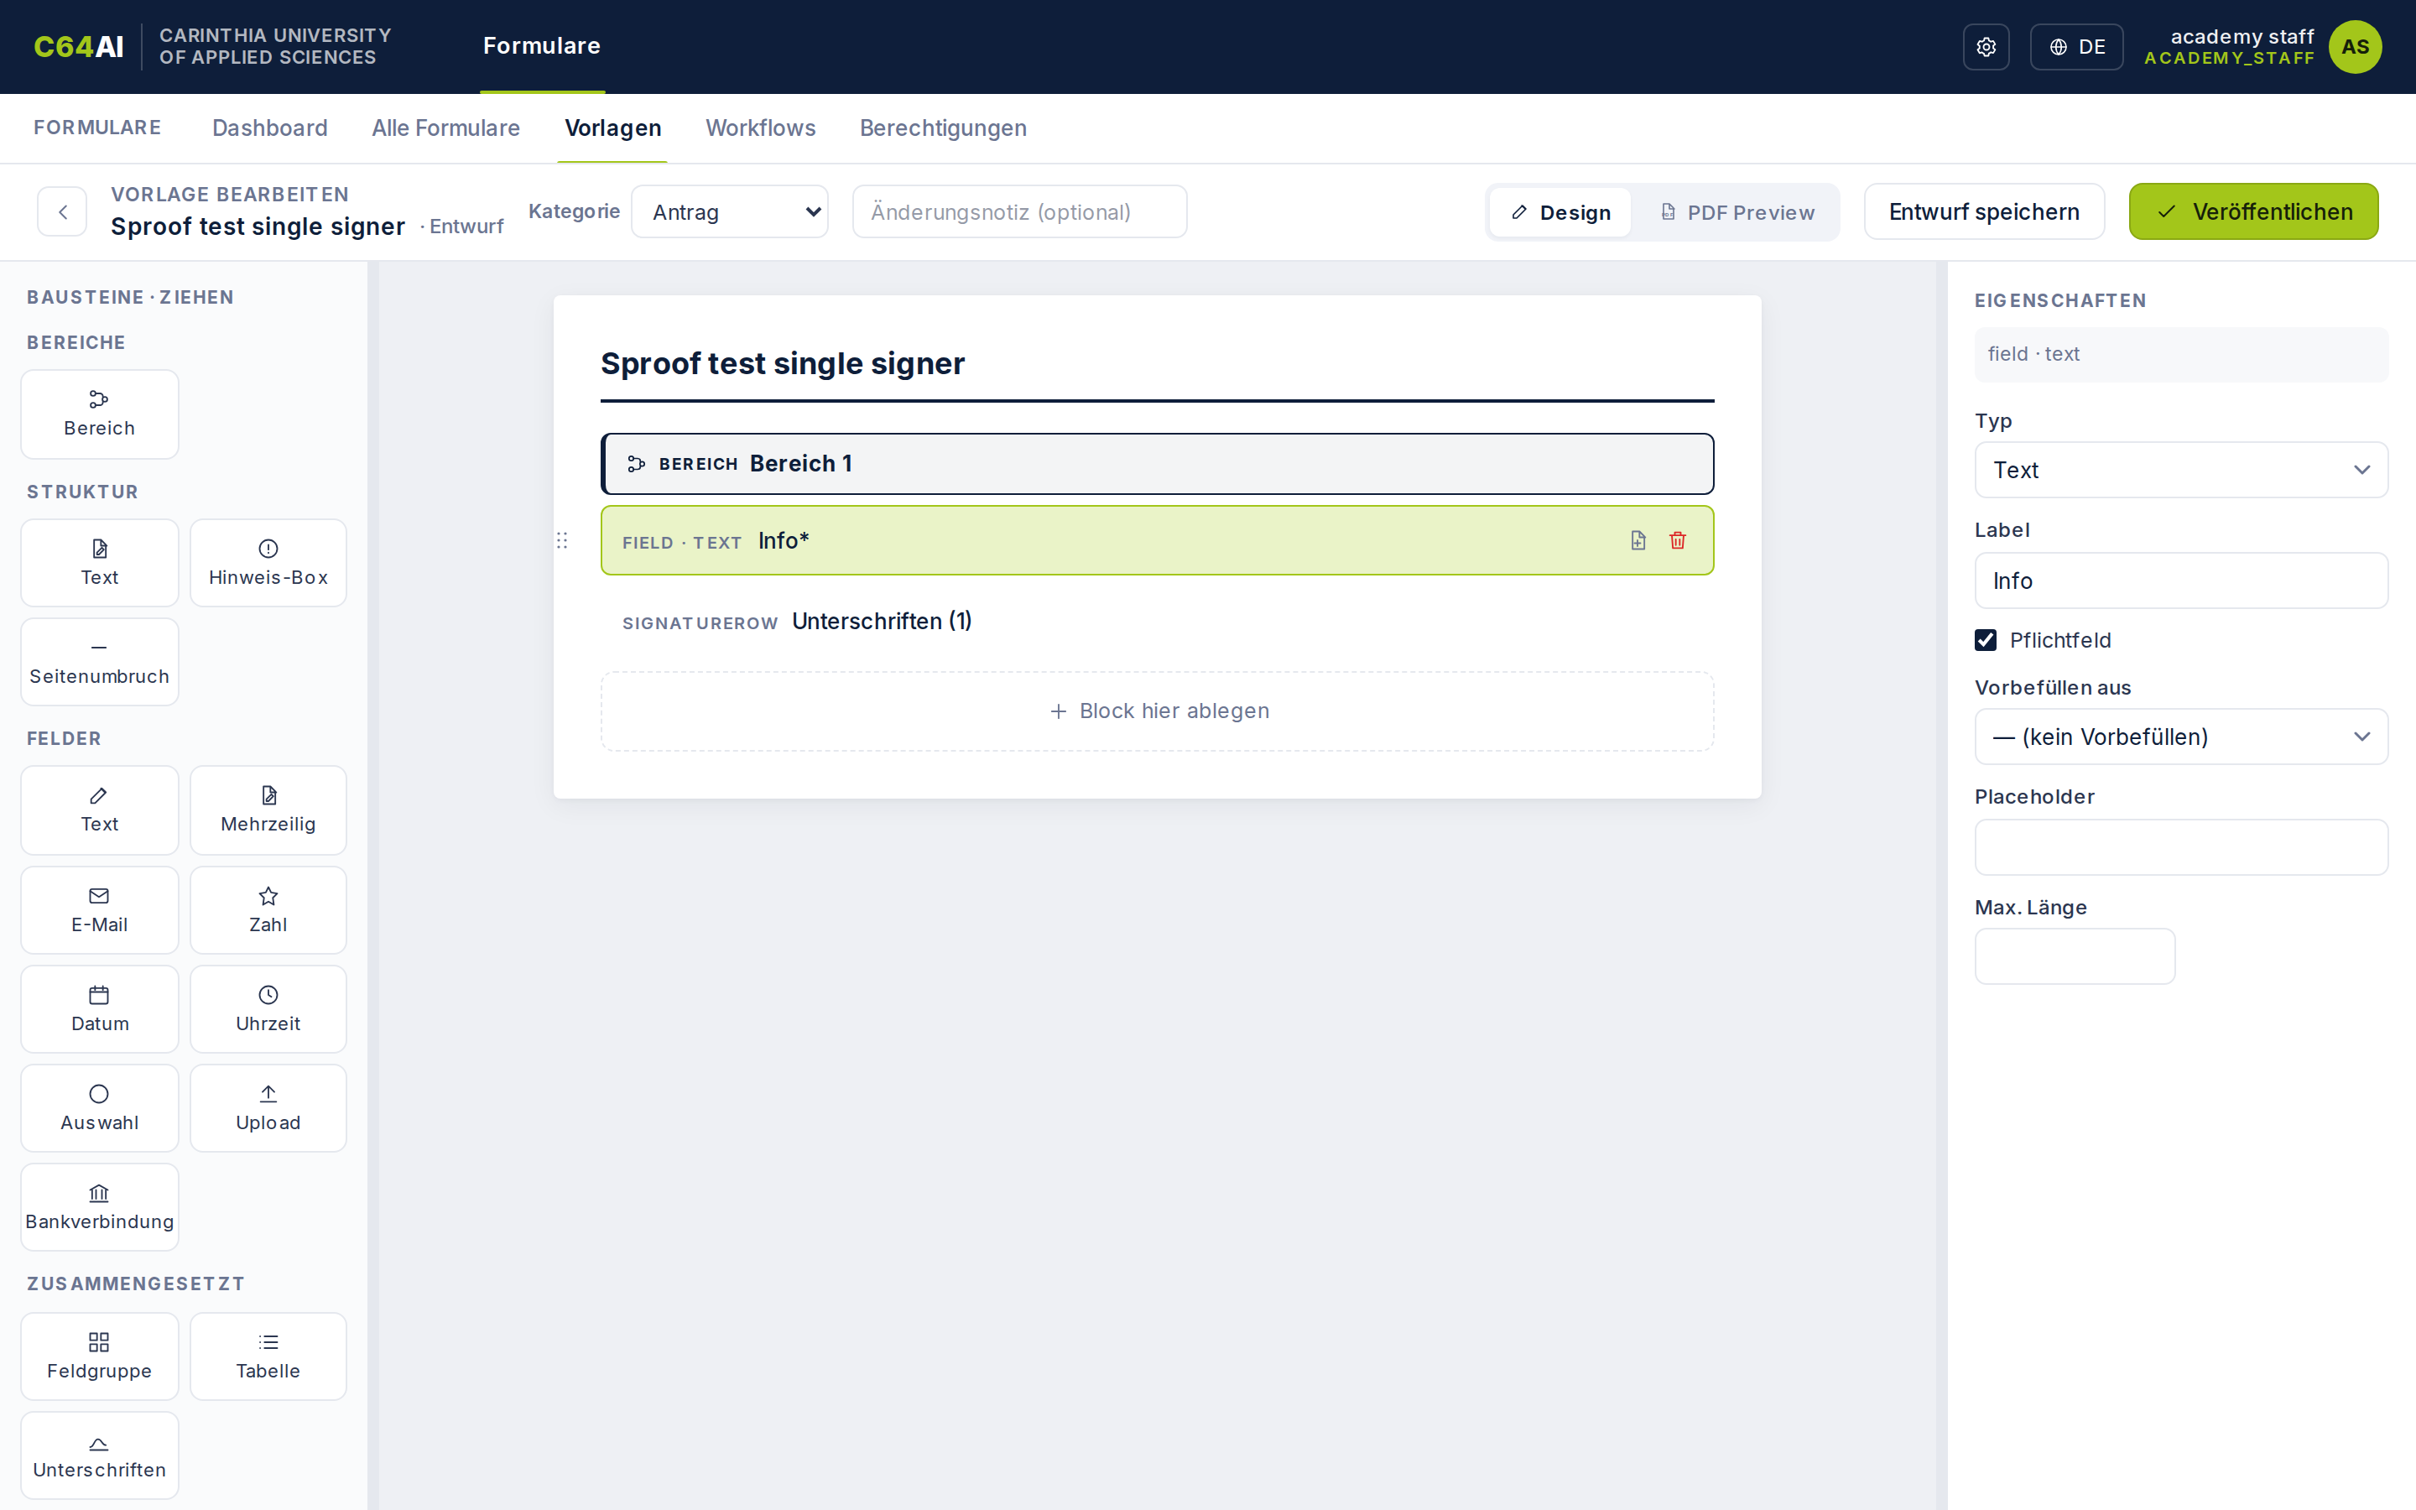
Task: Delete the Info field with trash icon
Action: tap(1677, 540)
